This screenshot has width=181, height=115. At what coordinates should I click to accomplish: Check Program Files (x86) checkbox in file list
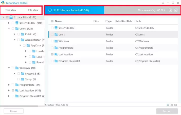pyautogui.click(x=52, y=61)
